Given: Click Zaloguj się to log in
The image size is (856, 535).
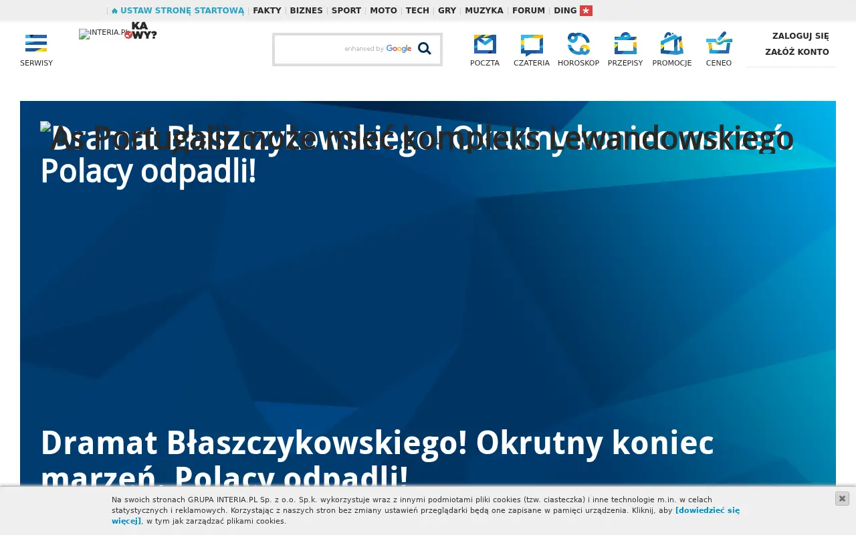Looking at the screenshot, I should [800, 36].
